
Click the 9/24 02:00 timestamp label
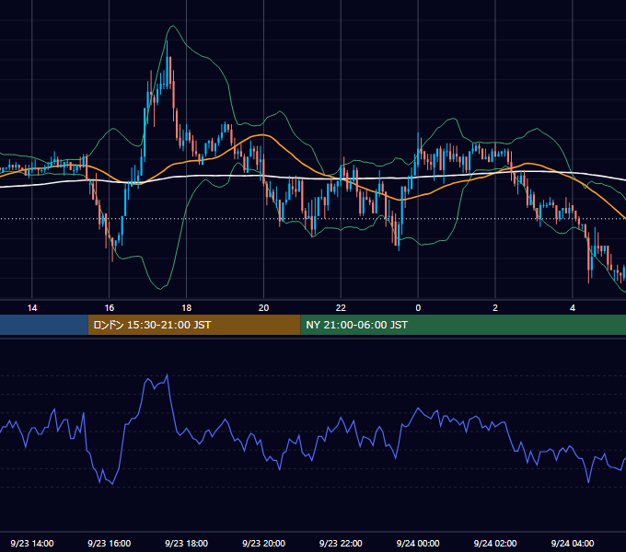(x=495, y=543)
